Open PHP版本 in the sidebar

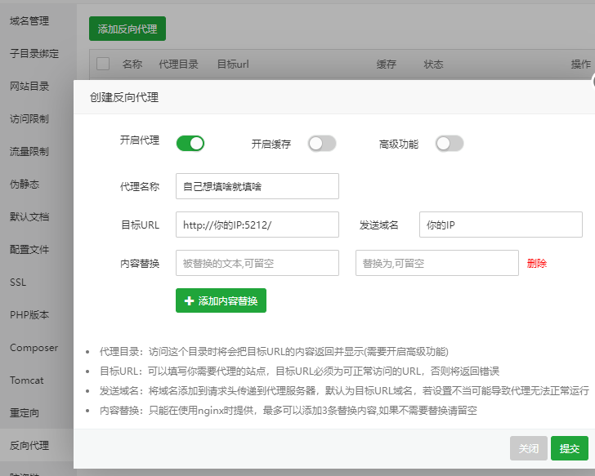tap(29, 314)
